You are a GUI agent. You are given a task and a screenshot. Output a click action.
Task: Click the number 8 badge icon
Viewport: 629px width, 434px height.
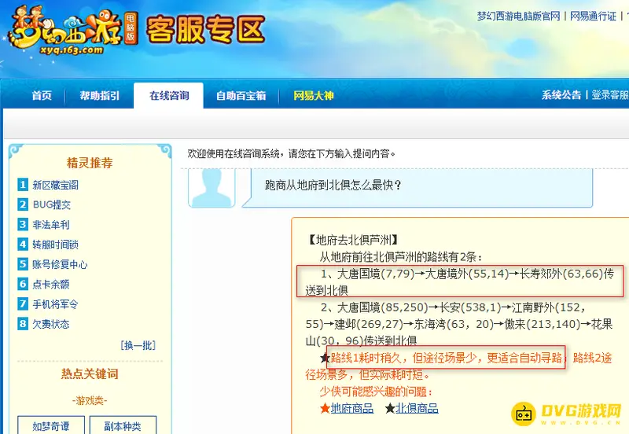tap(23, 323)
